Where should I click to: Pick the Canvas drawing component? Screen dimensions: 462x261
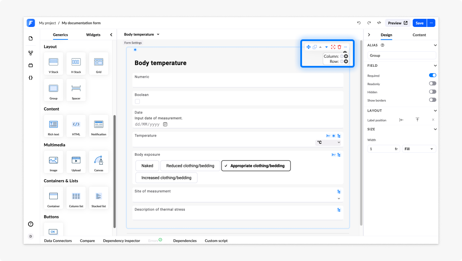tap(99, 162)
